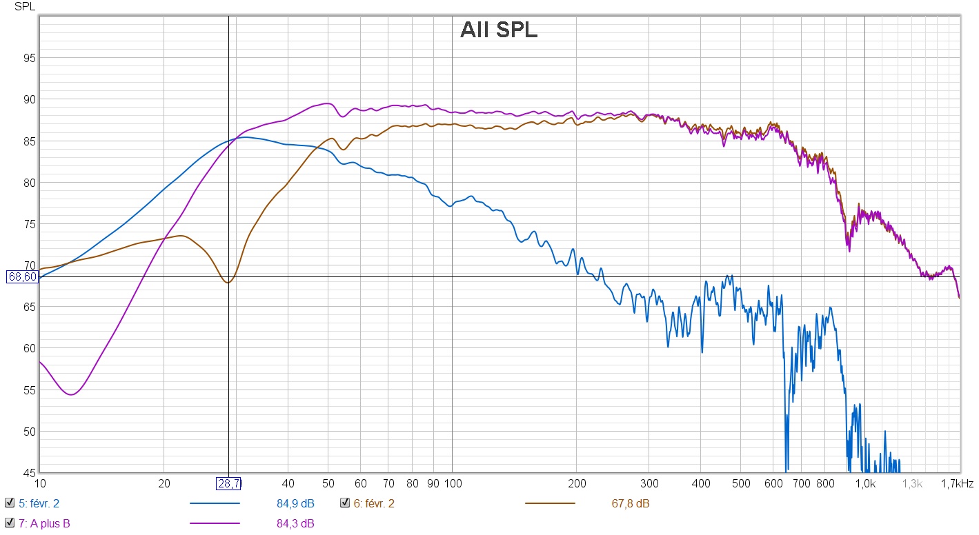Click the 28,7 cursor frequency box
Image resolution: width=979 pixels, height=535 pixels.
click(229, 483)
